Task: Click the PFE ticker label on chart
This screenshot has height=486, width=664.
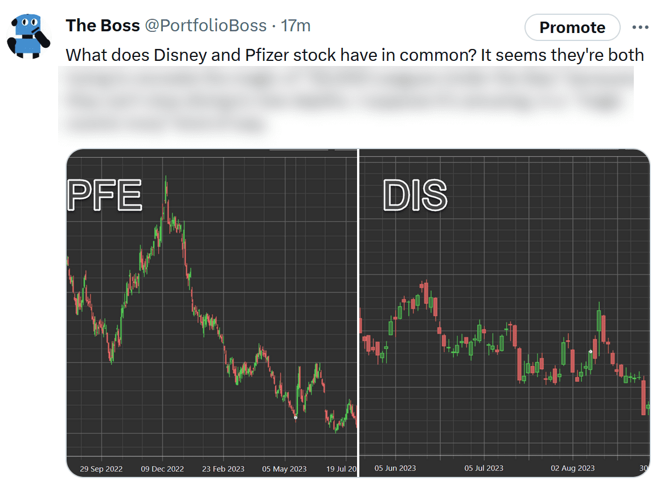Action: pos(105,195)
